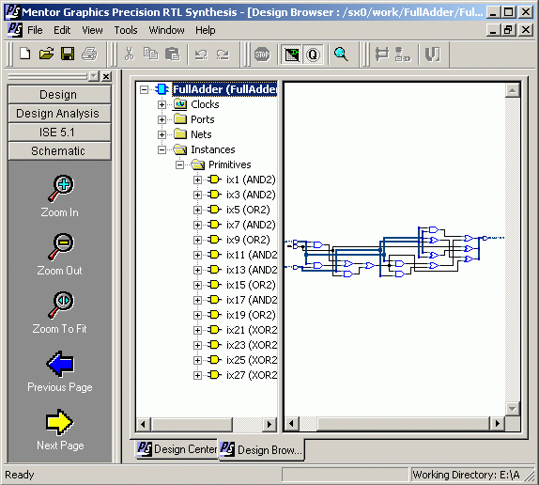This screenshot has width=539, height=485.
Task: Switch to the Design Brow... tab
Action: tap(261, 449)
